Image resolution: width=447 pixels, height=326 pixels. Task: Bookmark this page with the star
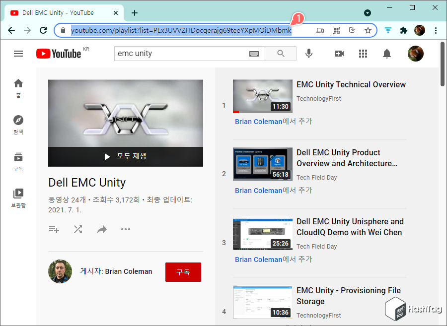[368, 30]
